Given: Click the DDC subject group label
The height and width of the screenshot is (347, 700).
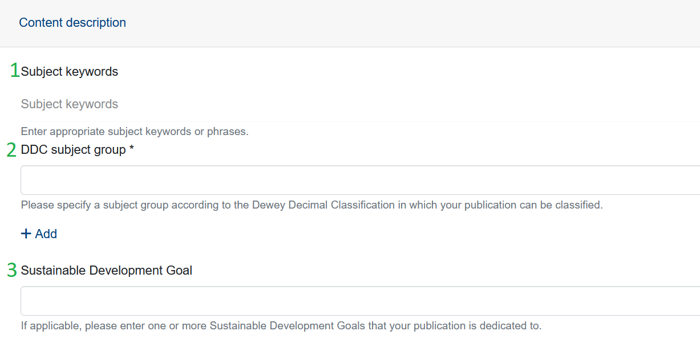Looking at the screenshot, I should tap(73, 150).
